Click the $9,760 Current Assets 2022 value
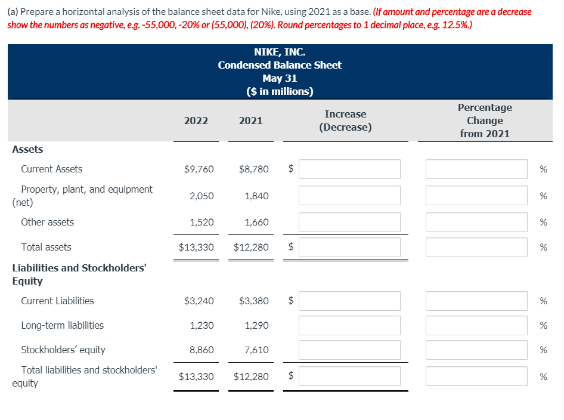 [x=199, y=169]
